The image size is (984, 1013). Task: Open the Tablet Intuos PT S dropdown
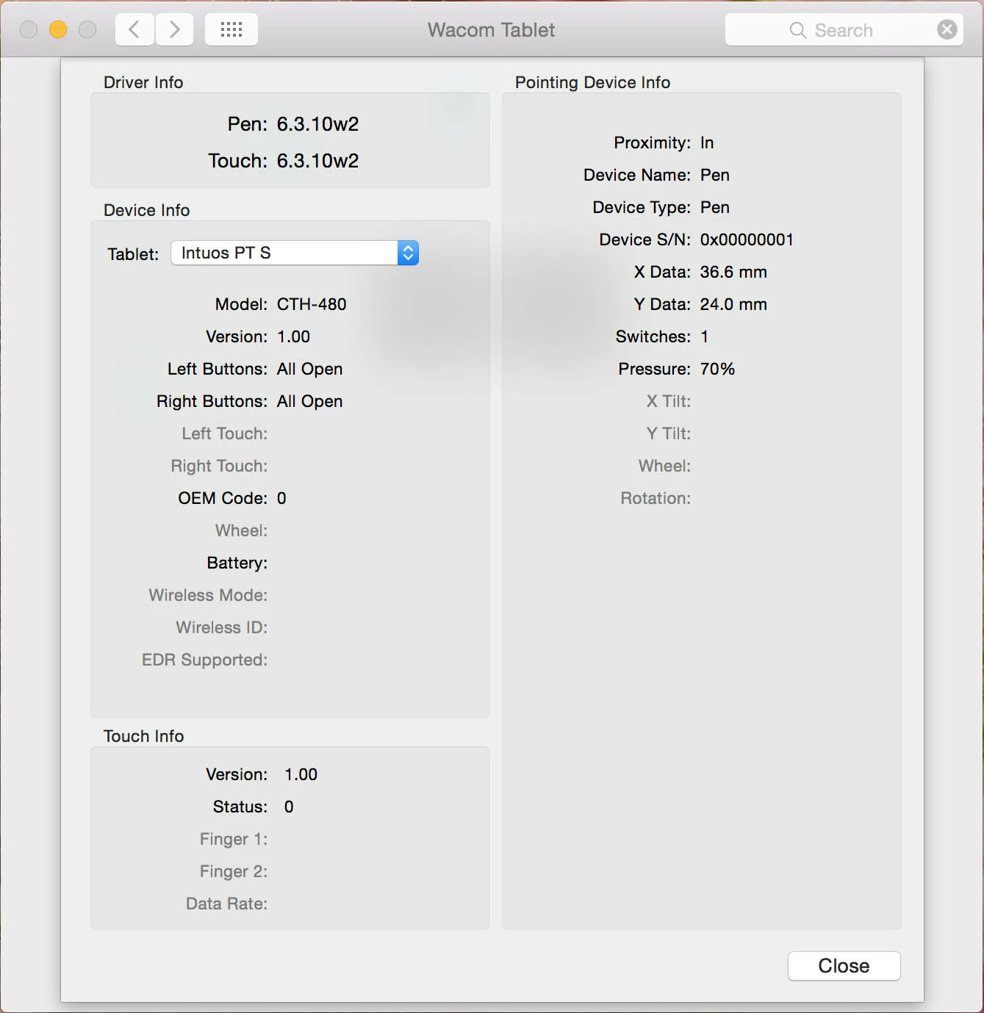(295, 253)
